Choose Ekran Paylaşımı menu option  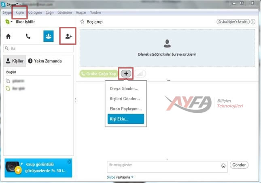[x=125, y=109]
